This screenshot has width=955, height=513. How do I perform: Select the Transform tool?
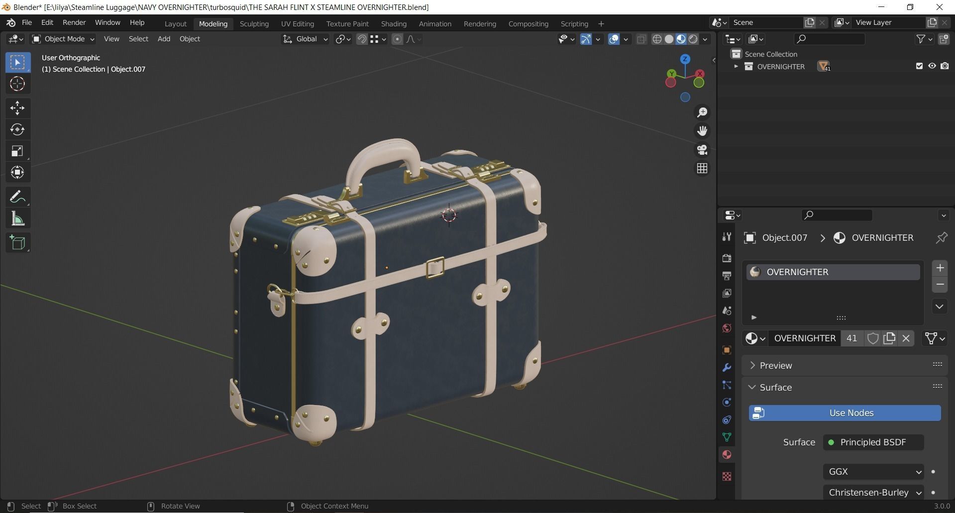pos(17,172)
